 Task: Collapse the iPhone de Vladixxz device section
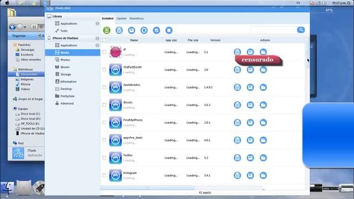[97, 38]
